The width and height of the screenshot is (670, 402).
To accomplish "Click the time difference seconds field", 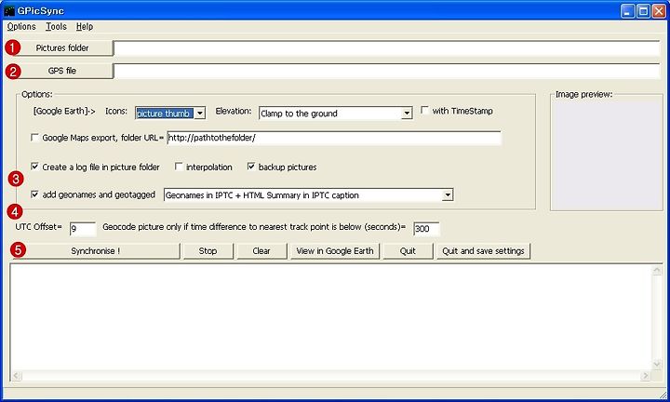I will [426, 229].
